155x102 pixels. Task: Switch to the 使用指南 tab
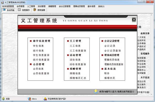(39, 10)
